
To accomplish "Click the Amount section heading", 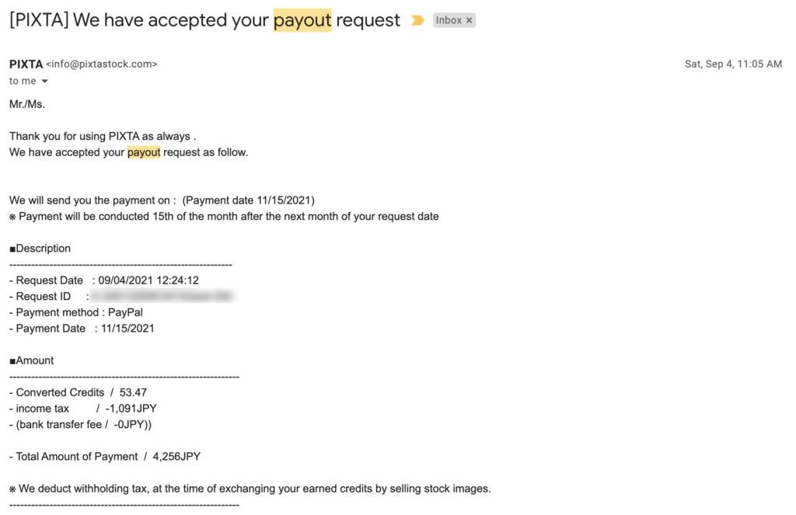I will (x=31, y=360).
